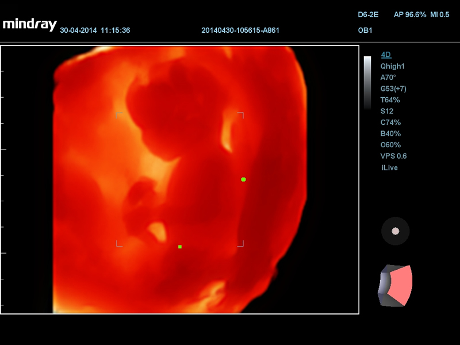Image resolution: width=460 pixels, height=345 pixels.
Task: Click the iLive light source position icon
Action: [395, 231]
